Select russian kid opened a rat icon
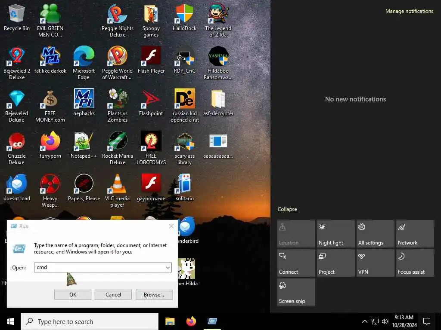This screenshot has width=441, height=330. [184, 106]
